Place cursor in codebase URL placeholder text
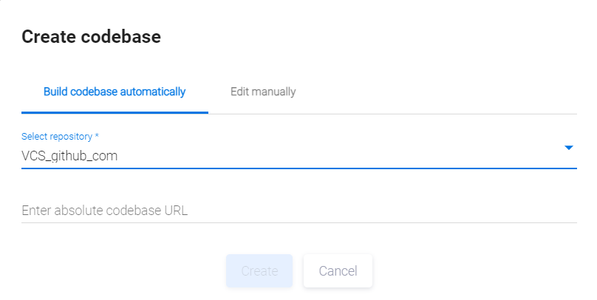The width and height of the screenshot is (597, 300). (105, 211)
